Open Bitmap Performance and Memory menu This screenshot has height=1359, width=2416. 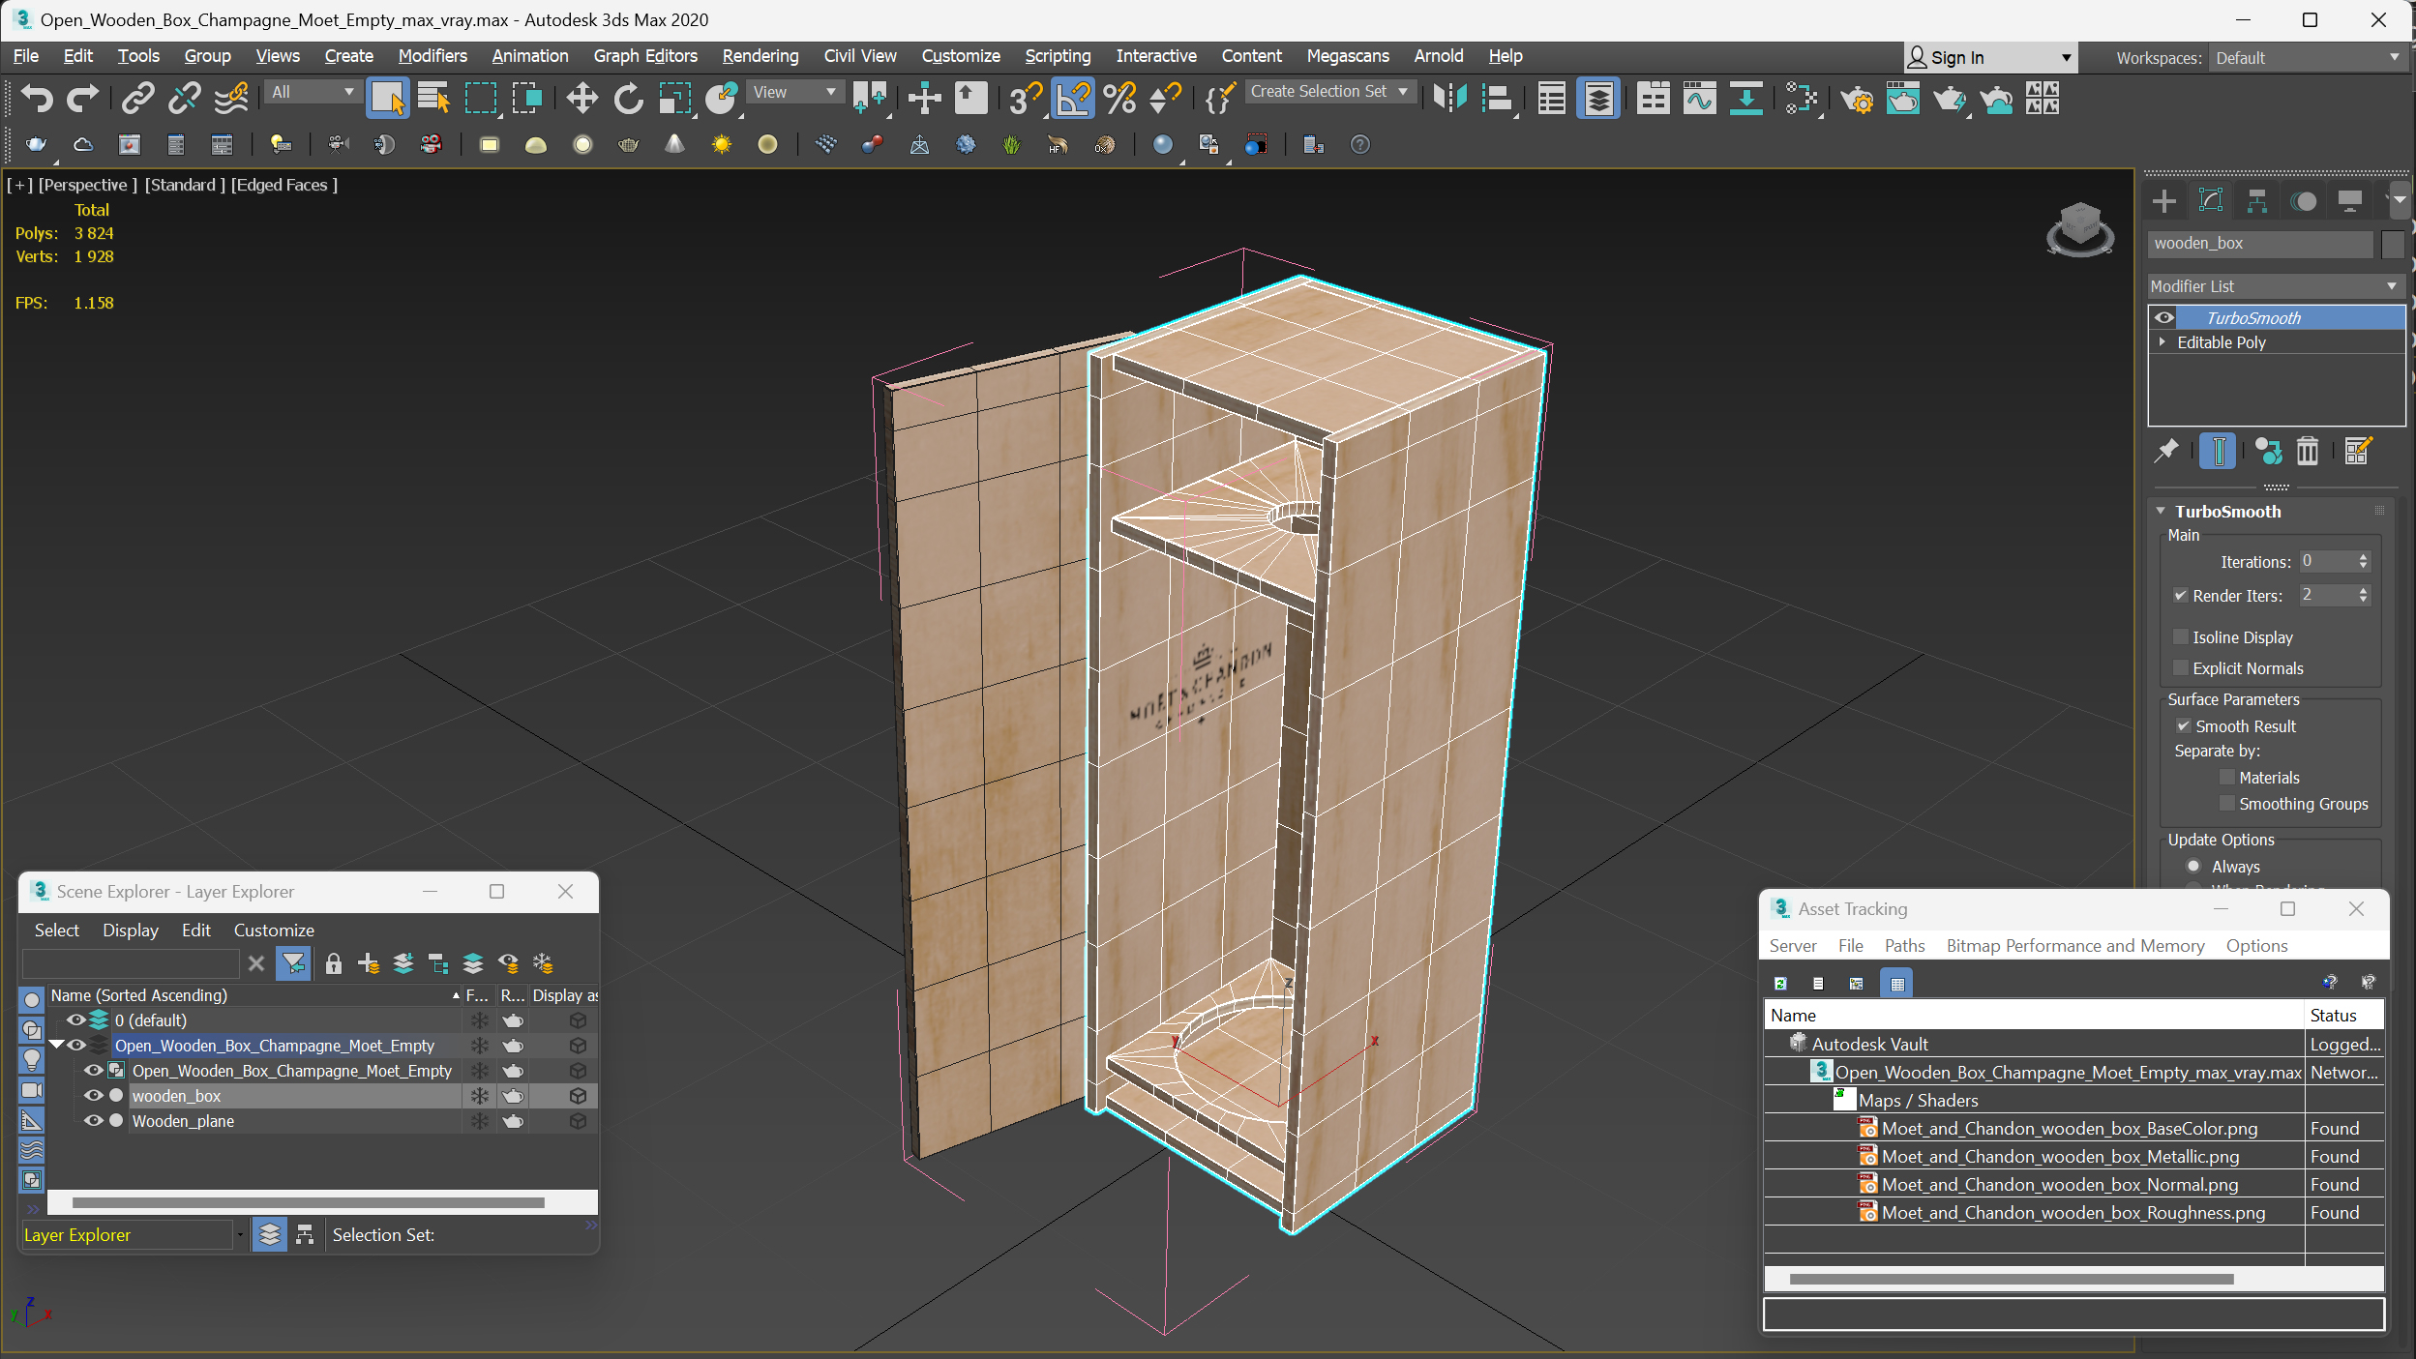pos(2075,945)
